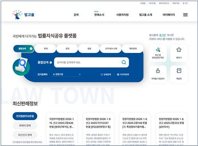Click the magnifier search icon in search box
Image resolution: width=198 pixels, height=146 pixels.
pos(124,62)
